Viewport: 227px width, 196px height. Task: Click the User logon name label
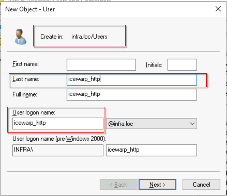pyautogui.click(x=33, y=112)
